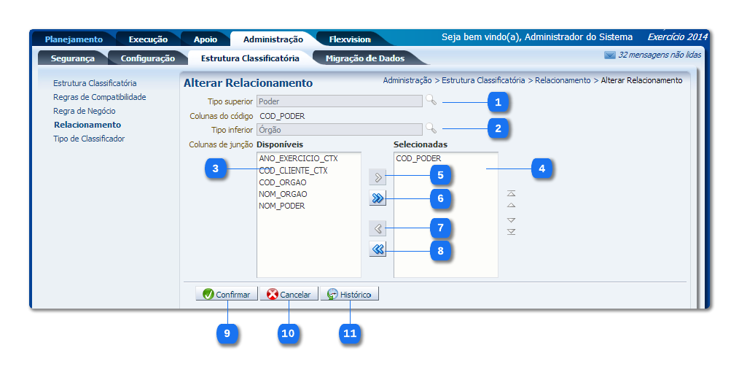Image resolution: width=739 pixels, height=372 pixels.
Task: Move selected column to top icon
Action: pyautogui.click(x=511, y=193)
